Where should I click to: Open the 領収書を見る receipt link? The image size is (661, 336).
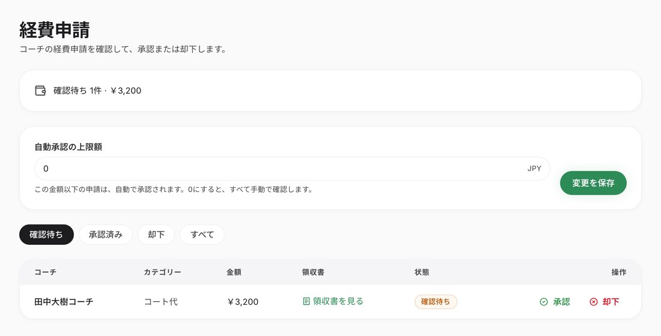pyautogui.click(x=333, y=301)
